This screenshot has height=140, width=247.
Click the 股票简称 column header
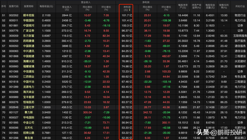29,7
